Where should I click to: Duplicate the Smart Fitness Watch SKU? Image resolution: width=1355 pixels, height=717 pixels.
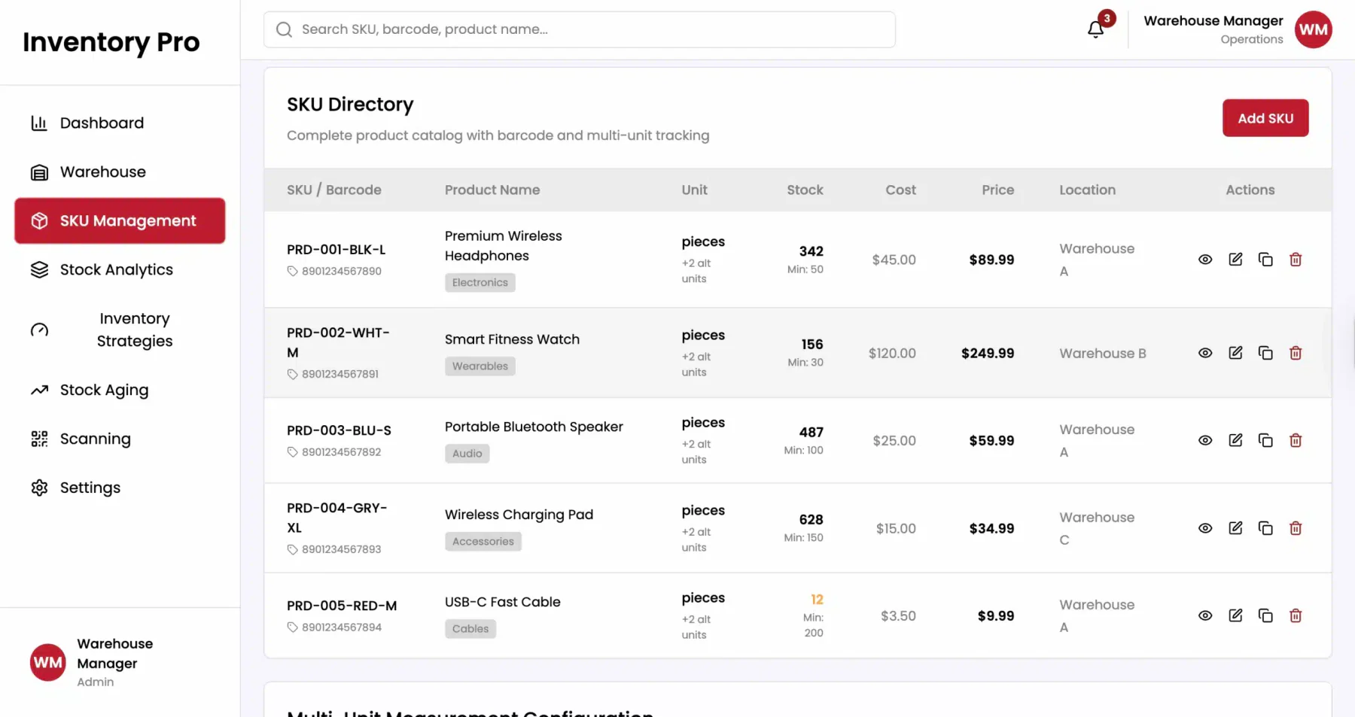[x=1265, y=353]
